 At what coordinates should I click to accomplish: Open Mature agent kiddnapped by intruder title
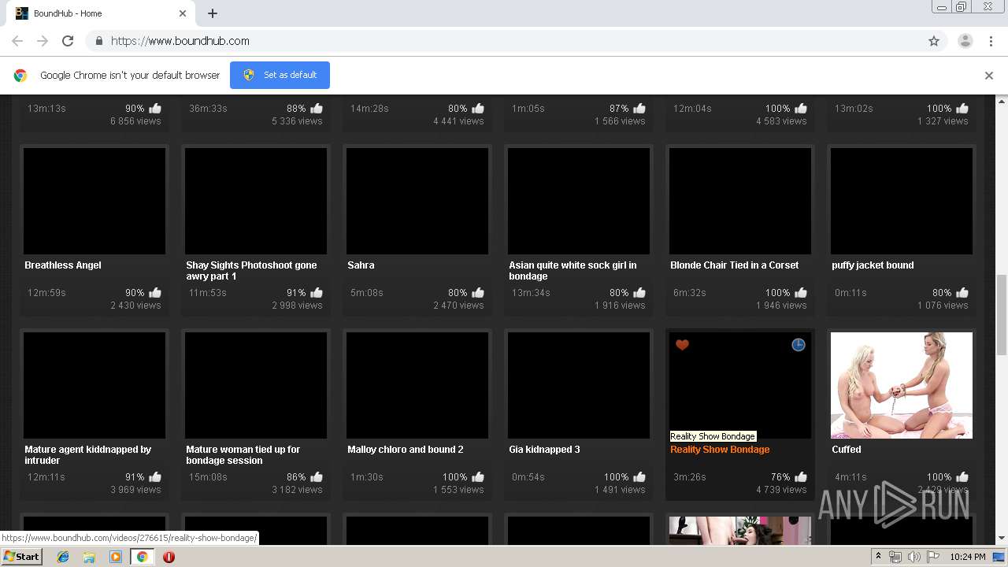(87, 455)
